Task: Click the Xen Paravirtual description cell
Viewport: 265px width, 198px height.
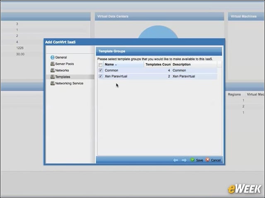Action: tap(184, 76)
